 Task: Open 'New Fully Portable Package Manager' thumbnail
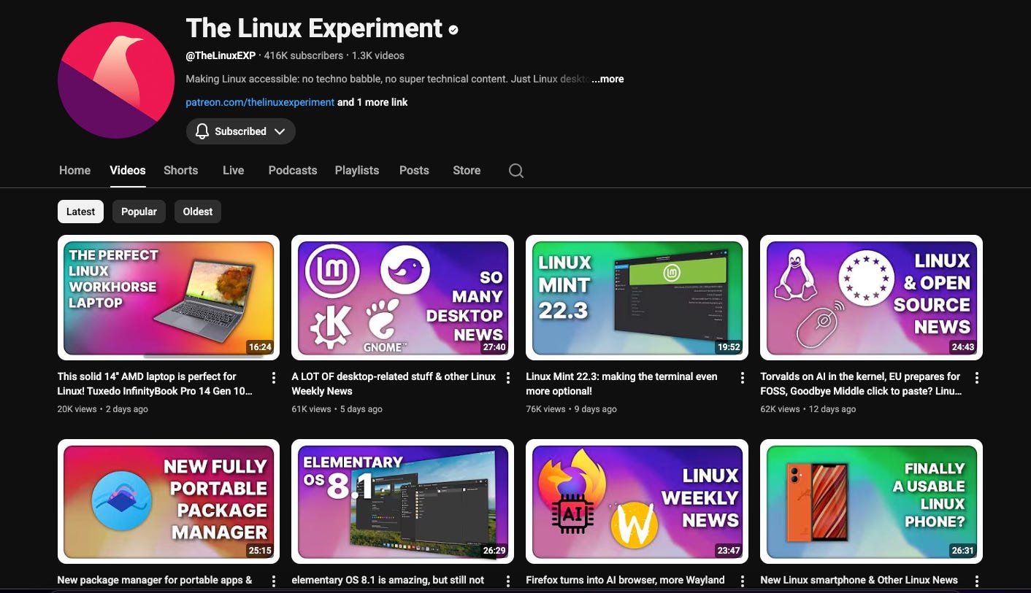pos(169,502)
